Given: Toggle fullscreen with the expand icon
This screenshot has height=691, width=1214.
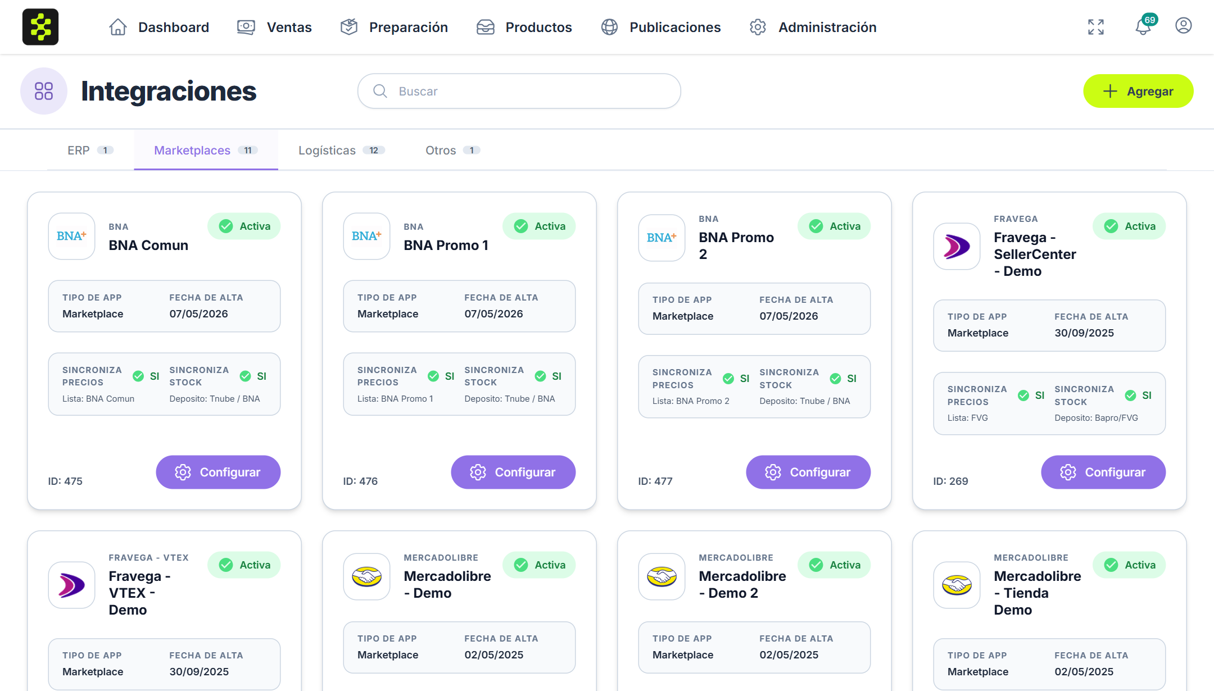Looking at the screenshot, I should point(1096,27).
